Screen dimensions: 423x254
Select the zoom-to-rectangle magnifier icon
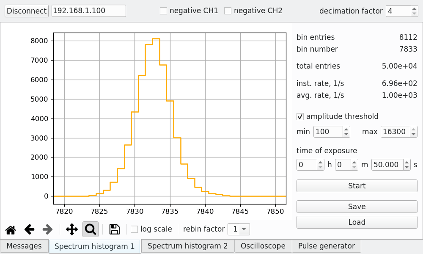91,229
